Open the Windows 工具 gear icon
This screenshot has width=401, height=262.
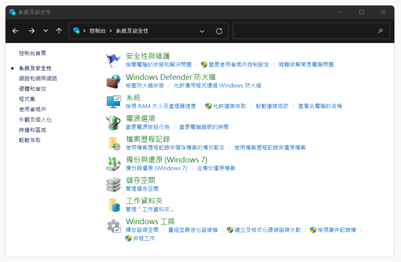114,226
